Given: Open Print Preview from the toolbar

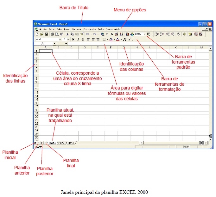Looking at the screenshot, I should click(57, 34).
